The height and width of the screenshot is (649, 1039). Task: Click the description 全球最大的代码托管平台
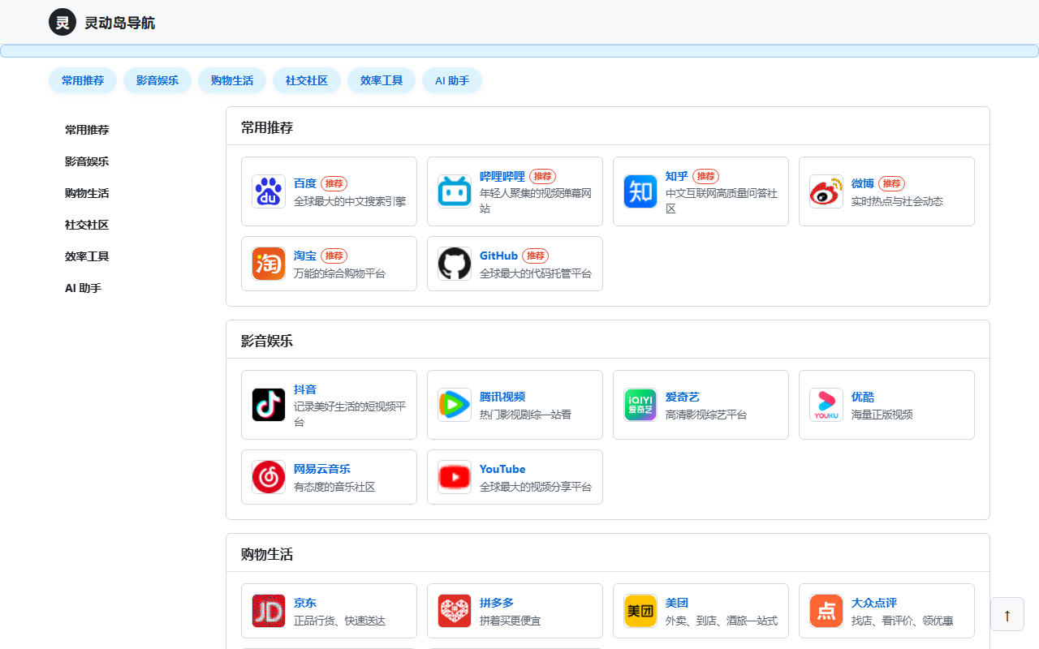click(x=536, y=273)
